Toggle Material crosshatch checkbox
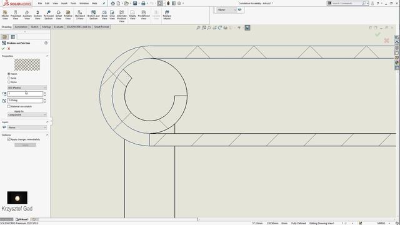Viewport: 400px width, 225px height. pos(9,106)
